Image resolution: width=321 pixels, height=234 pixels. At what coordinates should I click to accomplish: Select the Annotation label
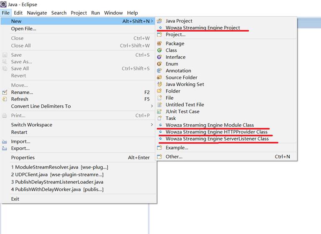pos(178,70)
